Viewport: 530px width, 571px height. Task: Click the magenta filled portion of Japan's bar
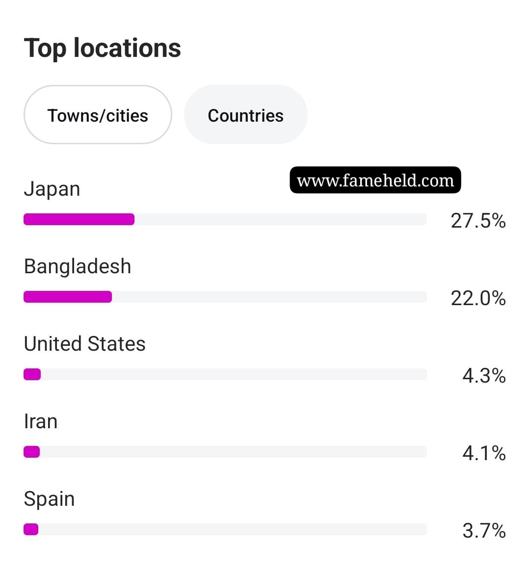(79, 219)
